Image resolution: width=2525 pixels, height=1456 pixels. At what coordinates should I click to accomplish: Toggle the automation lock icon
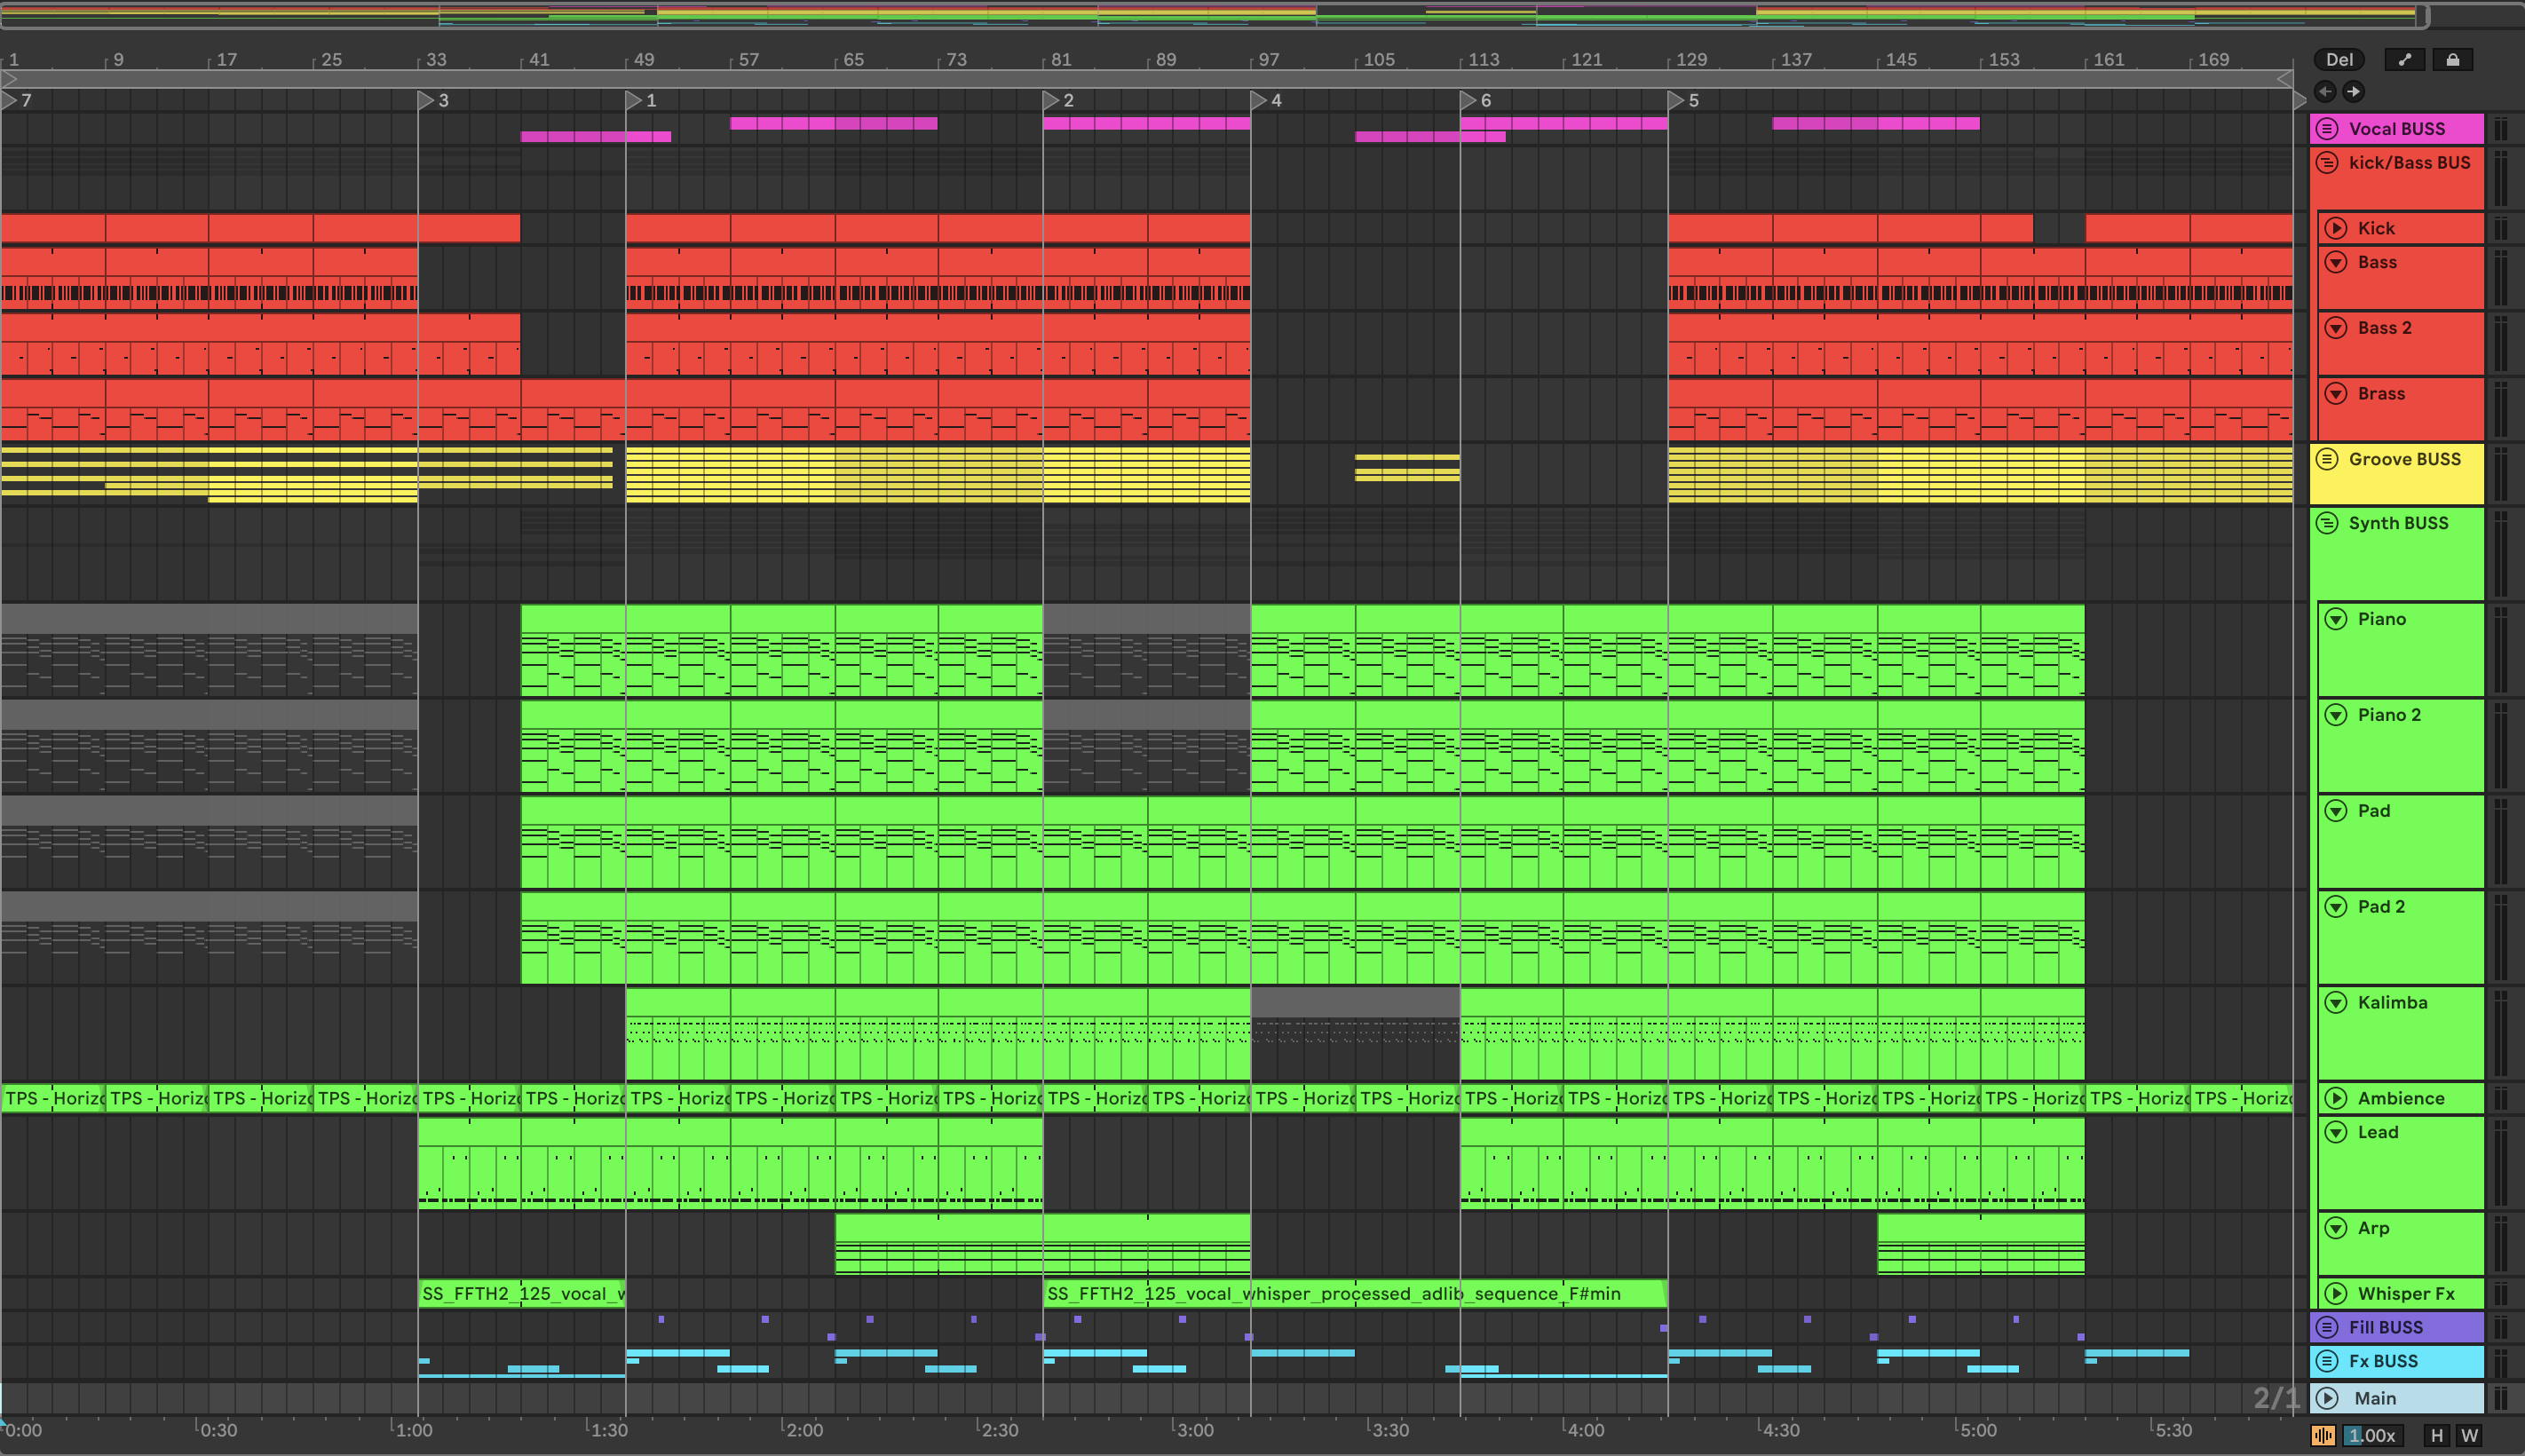tap(2452, 60)
